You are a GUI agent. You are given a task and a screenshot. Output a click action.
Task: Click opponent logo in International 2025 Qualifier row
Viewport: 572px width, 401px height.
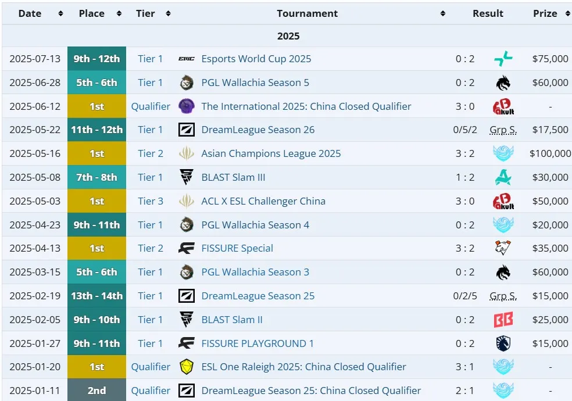503,106
